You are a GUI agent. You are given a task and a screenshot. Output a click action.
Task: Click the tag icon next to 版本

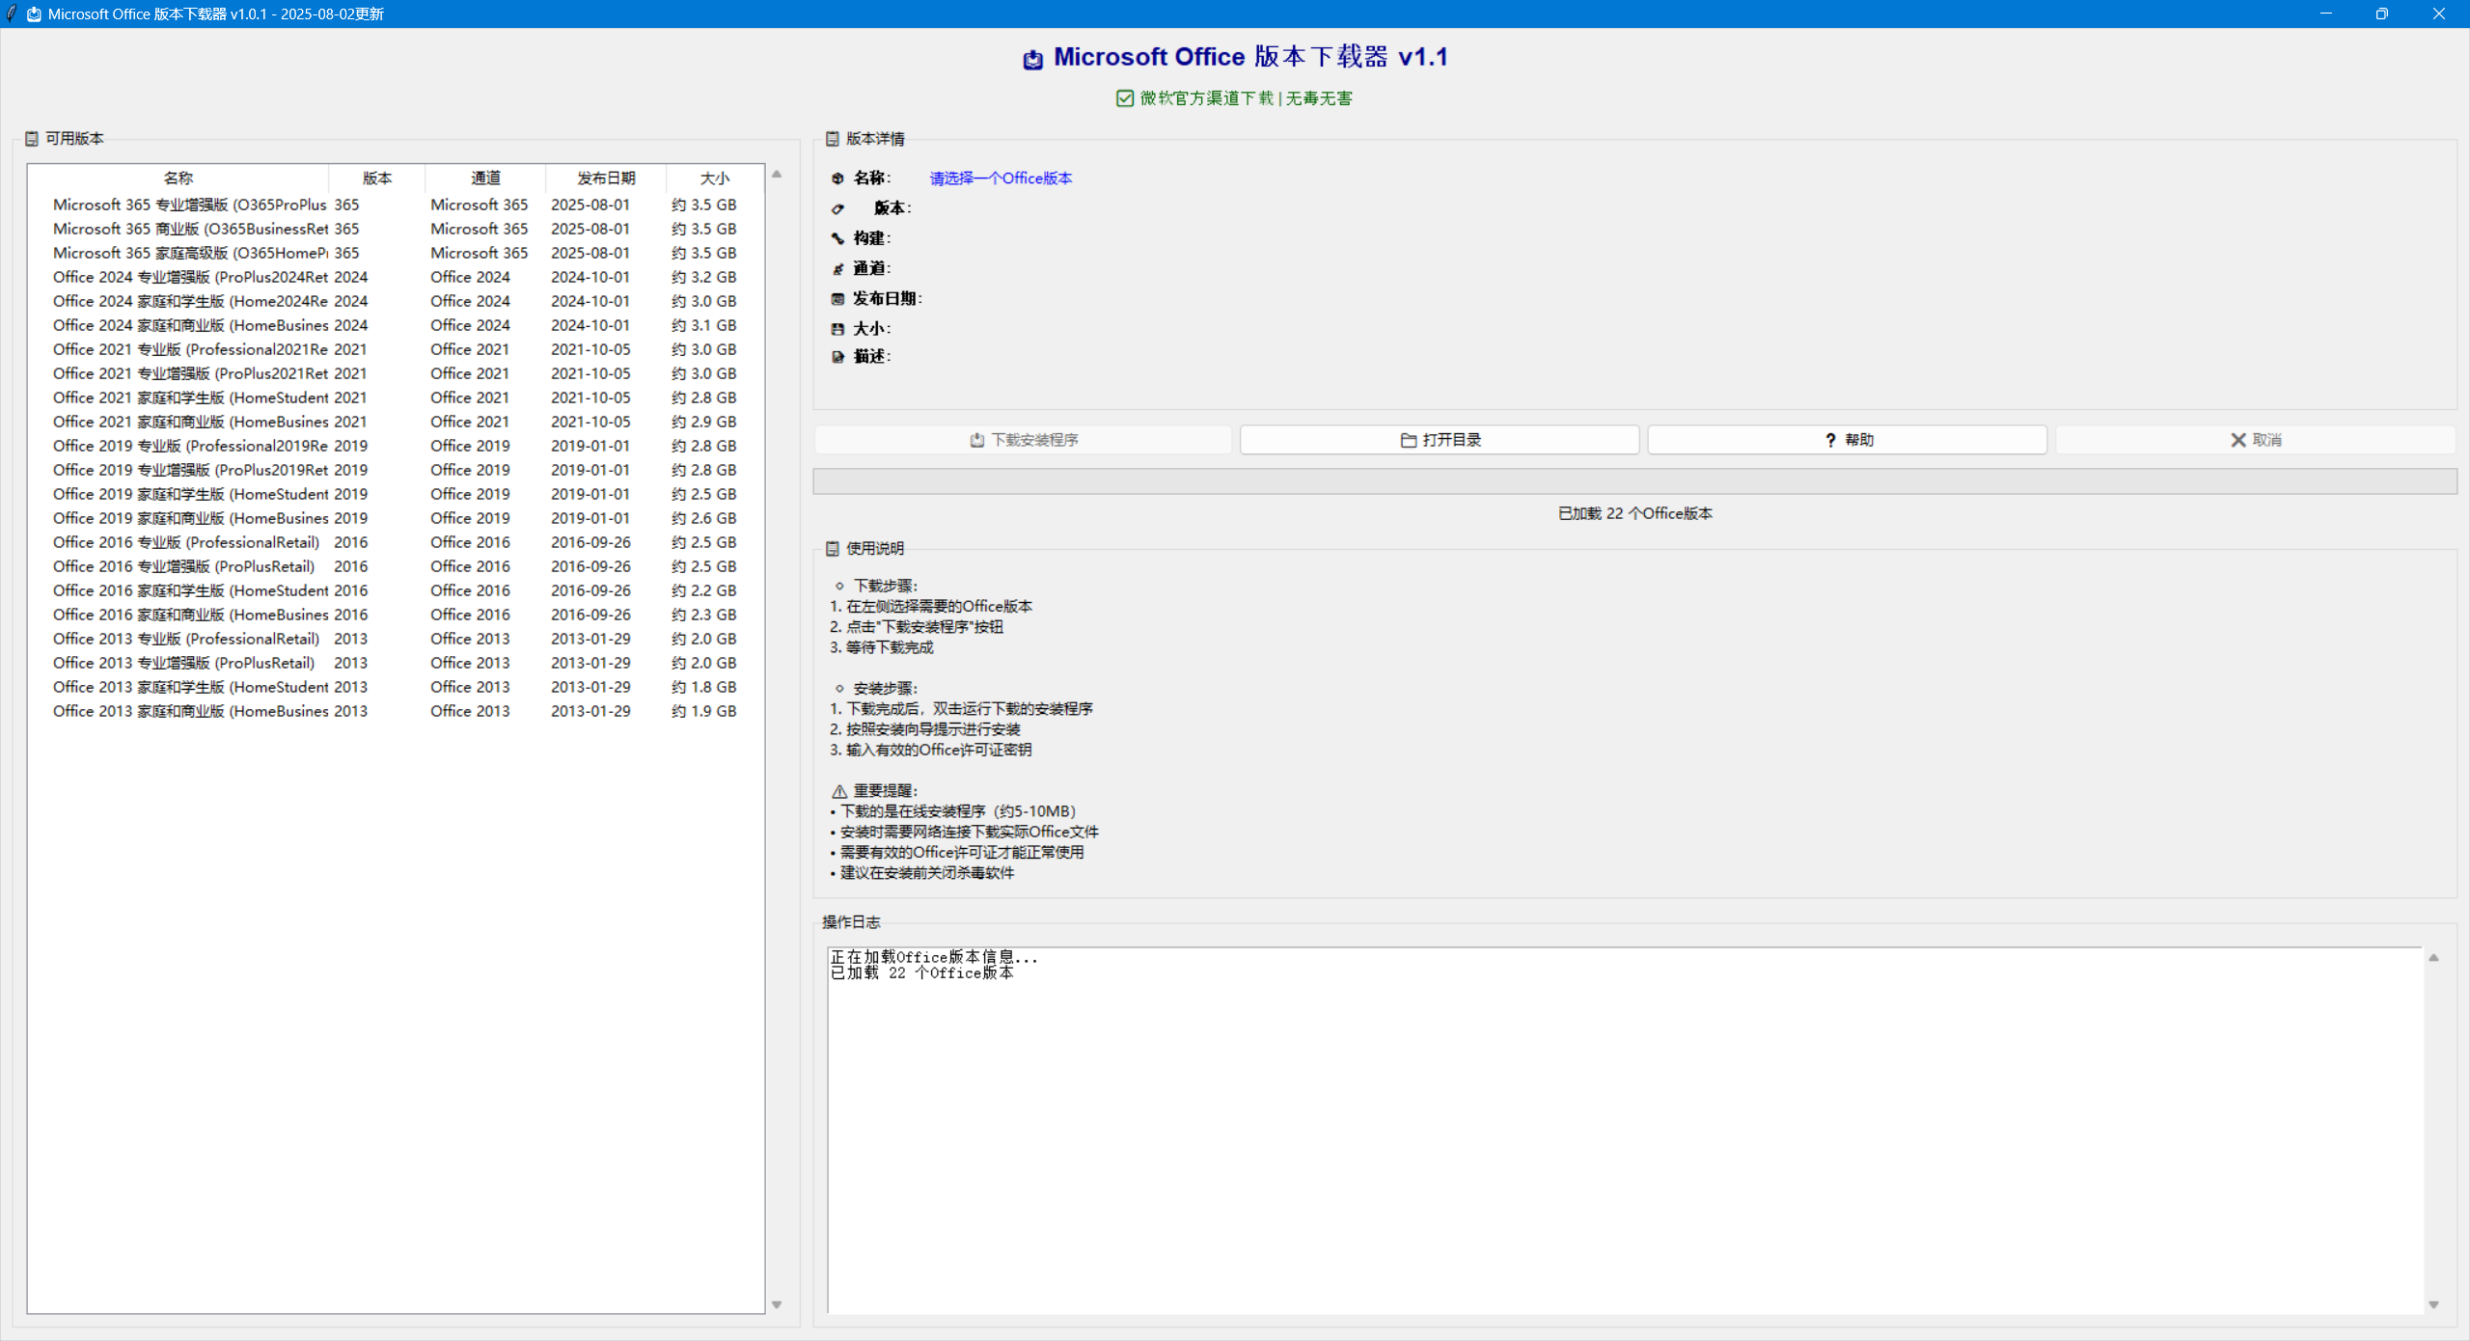coord(837,208)
